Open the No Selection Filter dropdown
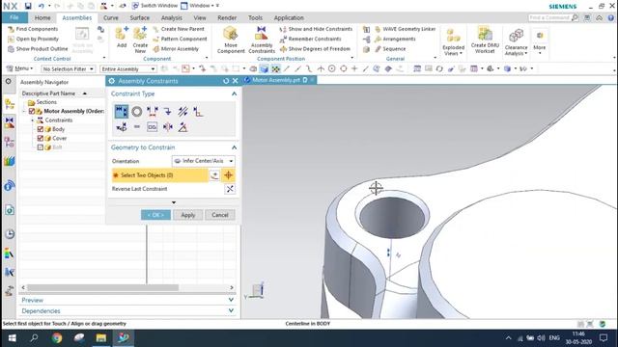The image size is (618, 347). (x=68, y=68)
